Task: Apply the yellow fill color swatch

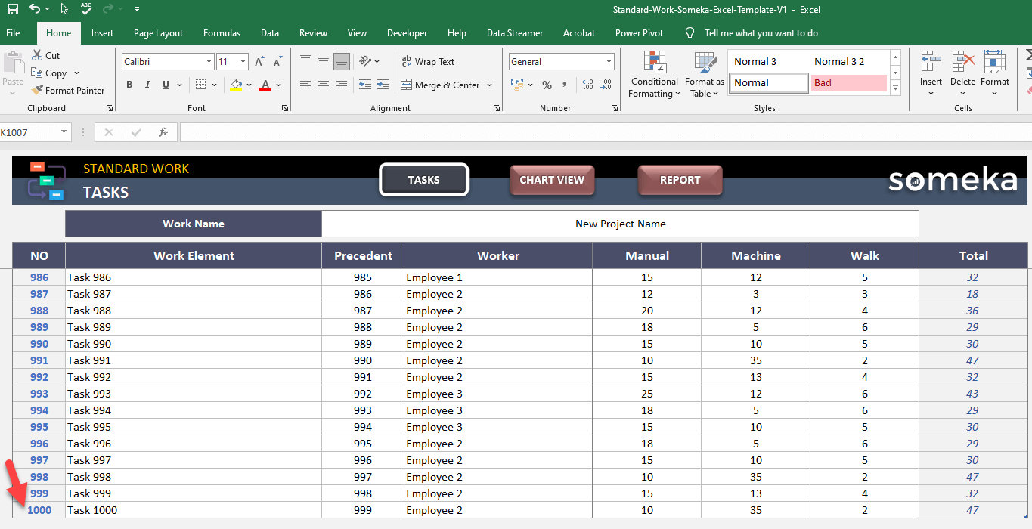Action: coord(237,85)
